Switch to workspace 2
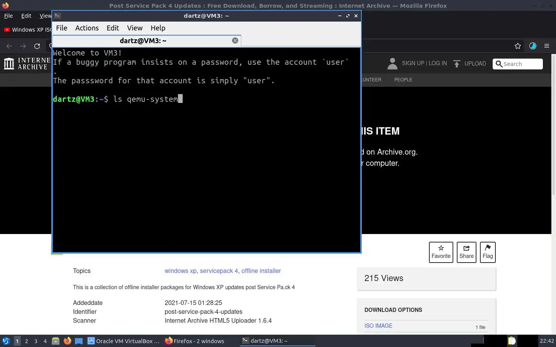The image size is (556, 347). tap(26, 341)
